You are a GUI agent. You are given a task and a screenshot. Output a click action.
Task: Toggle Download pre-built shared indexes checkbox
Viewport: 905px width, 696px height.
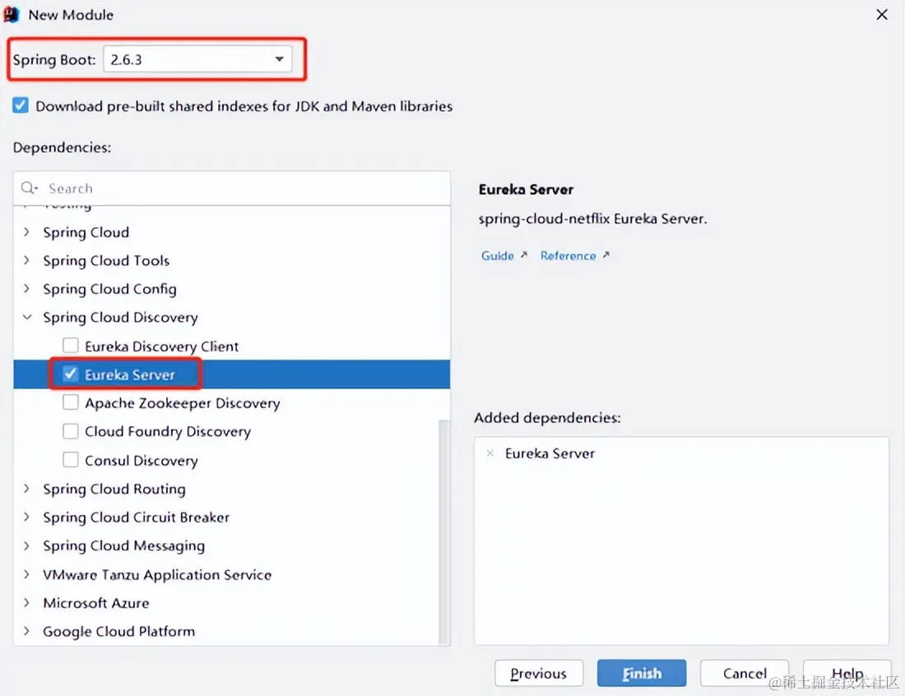pos(21,105)
